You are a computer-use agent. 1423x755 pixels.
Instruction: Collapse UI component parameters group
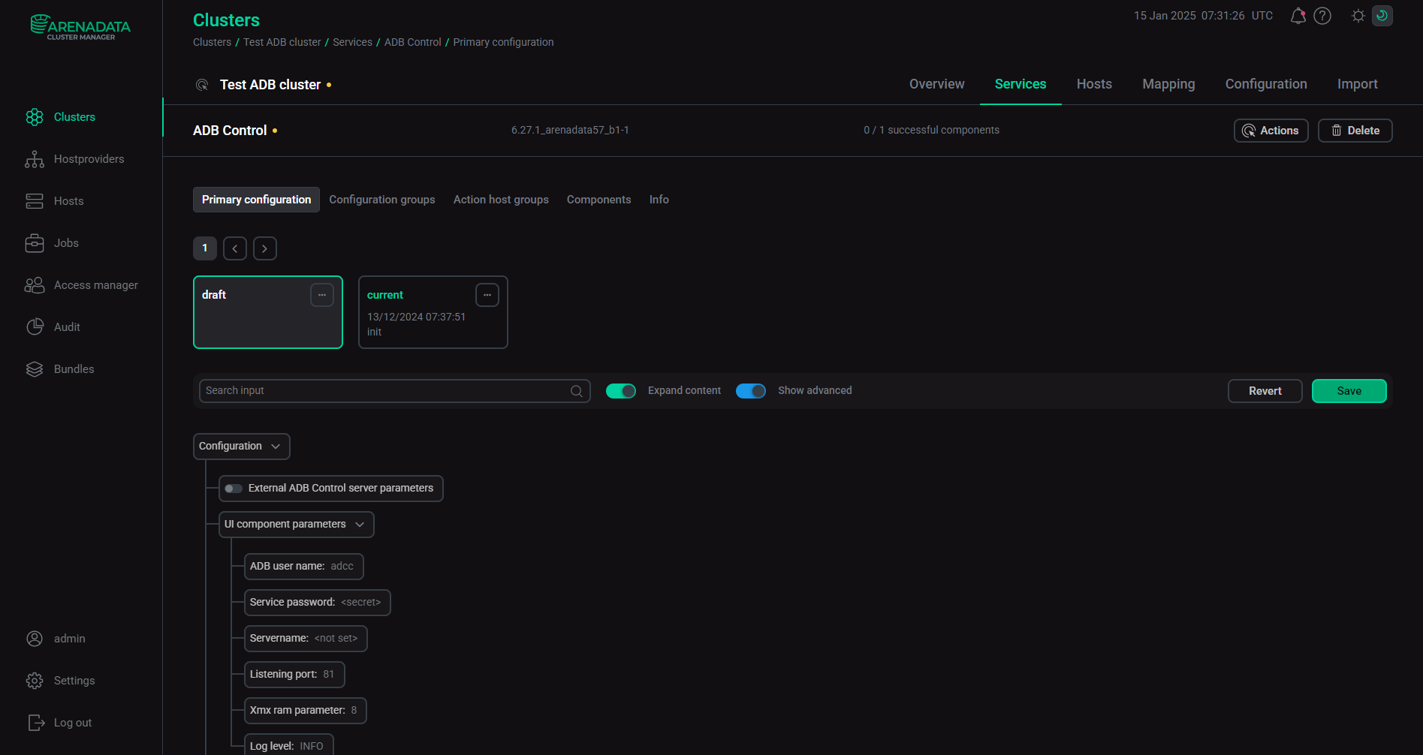click(360, 525)
